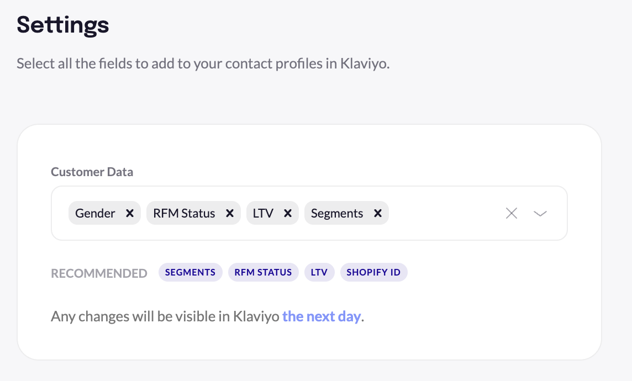Select the Gender chip in the field box
This screenshot has height=381, width=632.
coord(95,213)
